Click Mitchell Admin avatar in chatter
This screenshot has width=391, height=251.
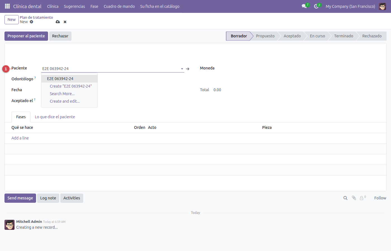9,225
